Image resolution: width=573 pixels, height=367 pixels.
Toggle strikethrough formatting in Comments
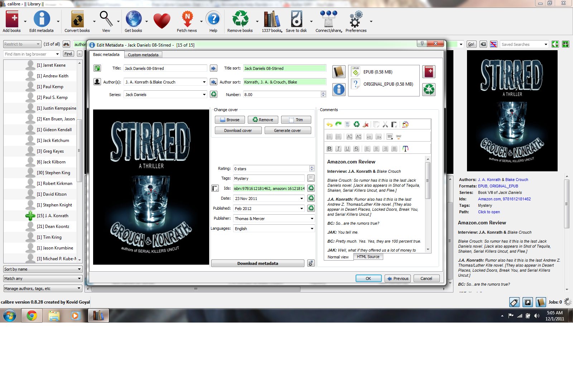click(356, 149)
